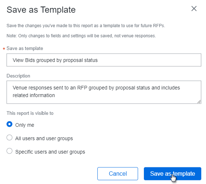
Task: Select the Only me radio button
Action: click(9, 124)
